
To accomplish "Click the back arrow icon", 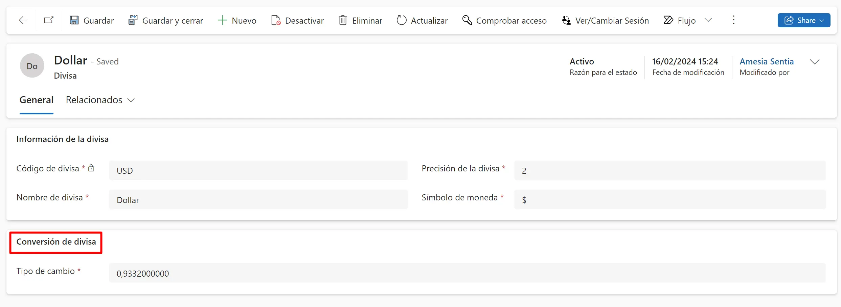I will click(23, 20).
